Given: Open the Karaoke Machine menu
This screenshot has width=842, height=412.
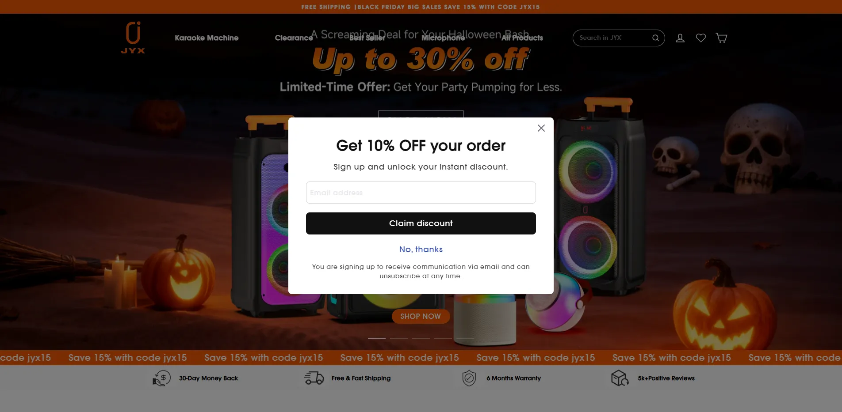Looking at the screenshot, I should 207,38.
